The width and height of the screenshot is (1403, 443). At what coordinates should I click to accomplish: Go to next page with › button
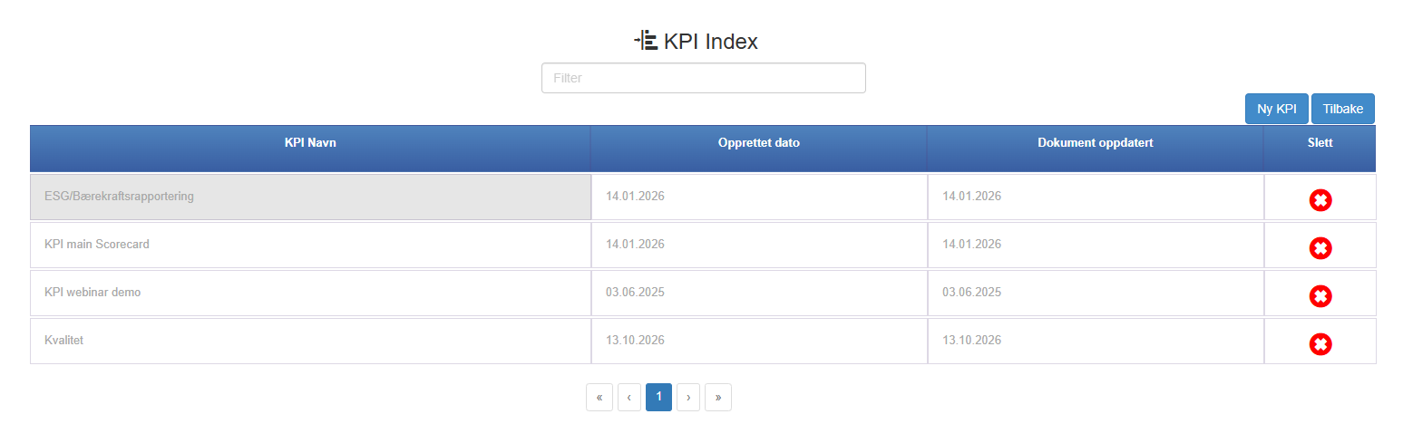(x=688, y=397)
